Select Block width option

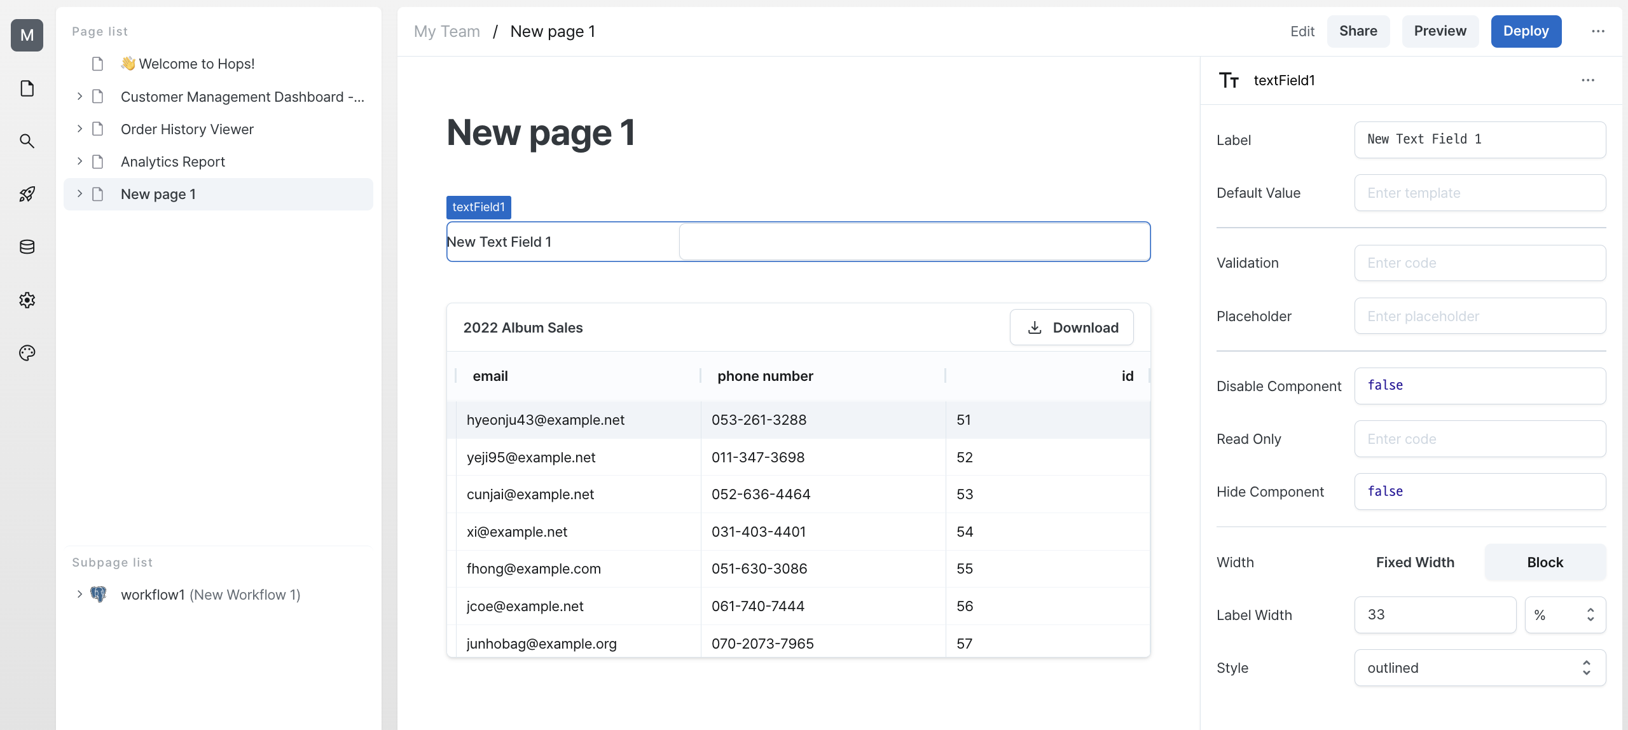click(x=1545, y=562)
